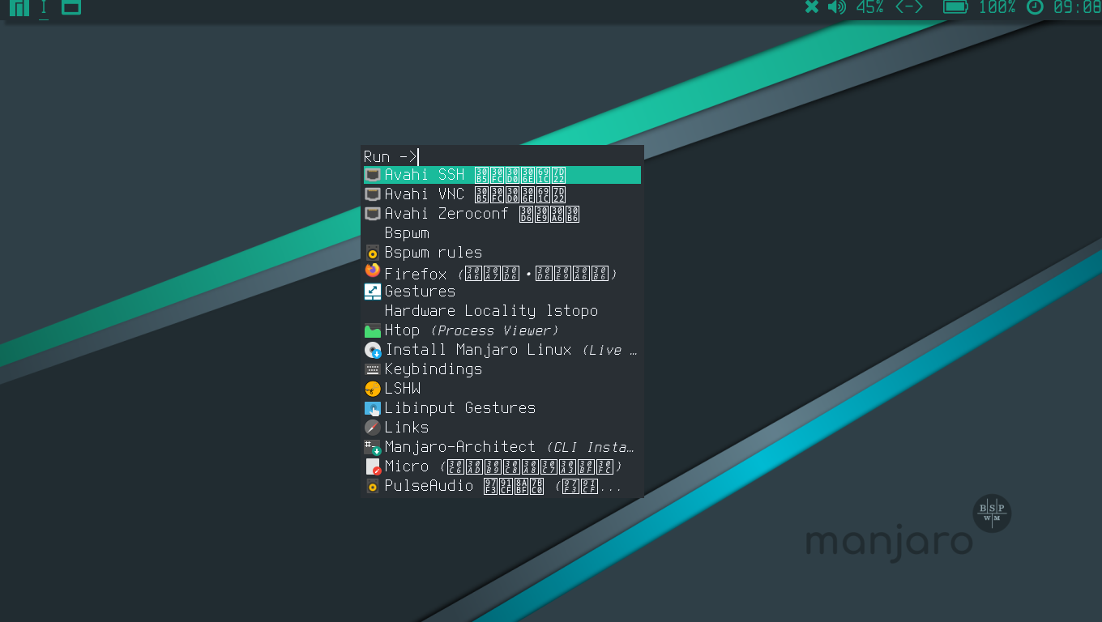Launch Avahi VNC from the list
The image size is (1102, 622).
(x=502, y=194)
